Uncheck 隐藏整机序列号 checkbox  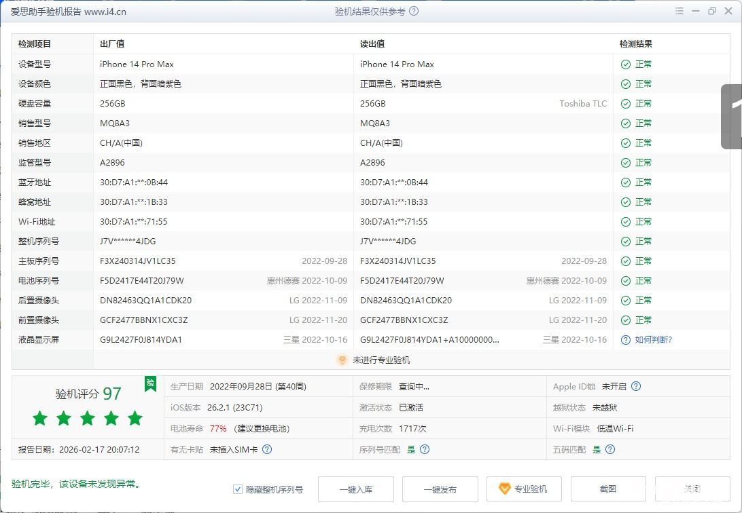tap(238, 489)
